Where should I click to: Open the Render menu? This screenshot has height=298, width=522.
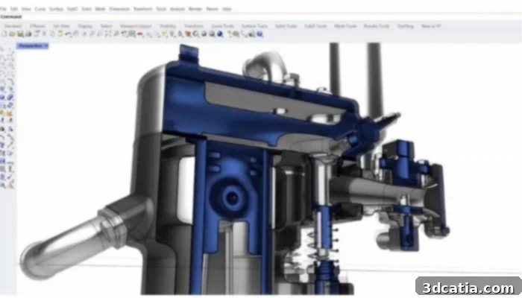195,9
